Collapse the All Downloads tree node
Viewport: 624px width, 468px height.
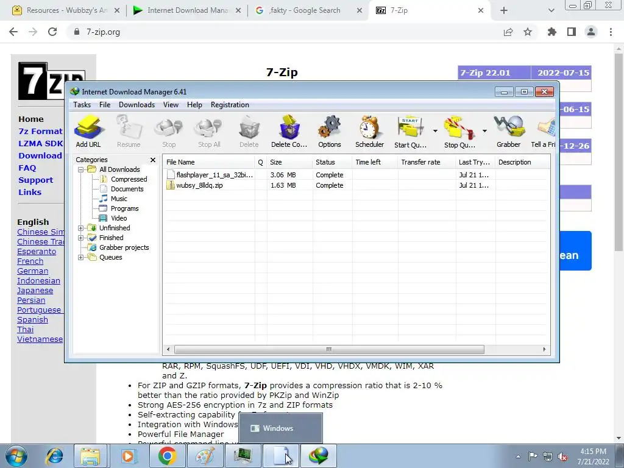pyautogui.click(x=81, y=169)
